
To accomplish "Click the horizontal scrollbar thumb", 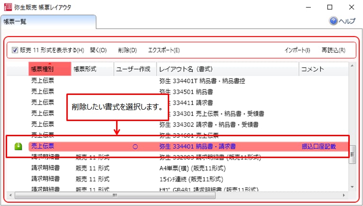I will point(115,196).
